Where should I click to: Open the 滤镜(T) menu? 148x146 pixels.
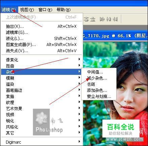point(9,10)
